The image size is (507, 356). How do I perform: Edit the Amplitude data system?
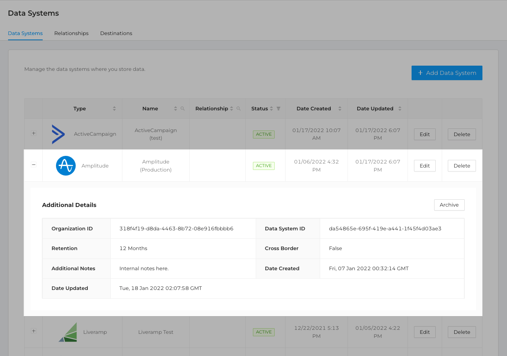(425, 166)
